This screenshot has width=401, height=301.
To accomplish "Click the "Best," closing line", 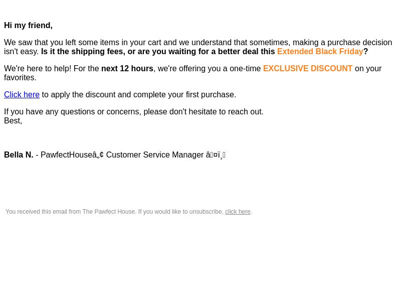I will tap(13, 121).
